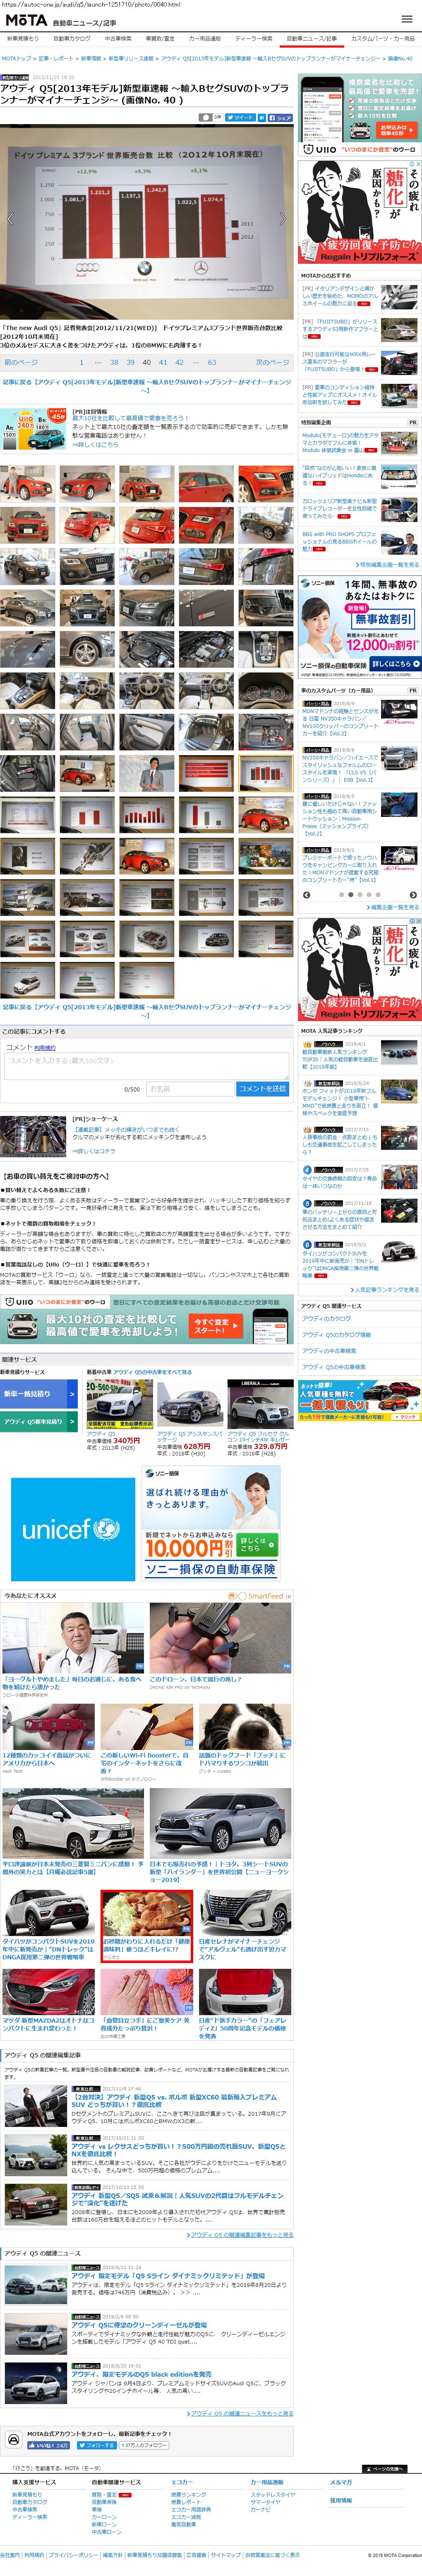Show the next photo with right arrow
This screenshot has width=422, height=2576.
coord(282,218)
